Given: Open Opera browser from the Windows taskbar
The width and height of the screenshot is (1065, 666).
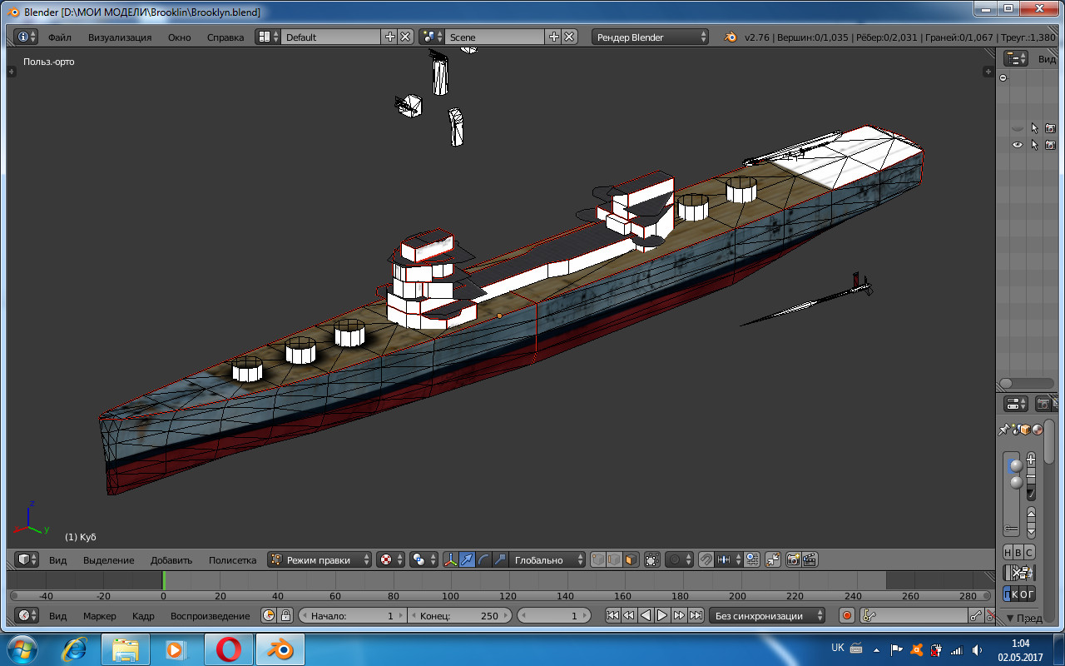Looking at the screenshot, I should (229, 649).
